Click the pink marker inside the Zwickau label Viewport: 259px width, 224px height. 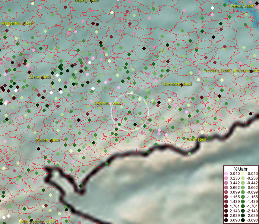point(110,104)
